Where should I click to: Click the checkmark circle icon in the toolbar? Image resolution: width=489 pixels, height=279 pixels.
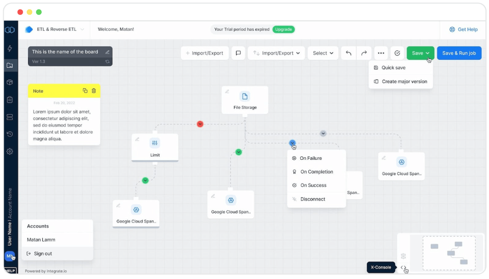point(397,53)
